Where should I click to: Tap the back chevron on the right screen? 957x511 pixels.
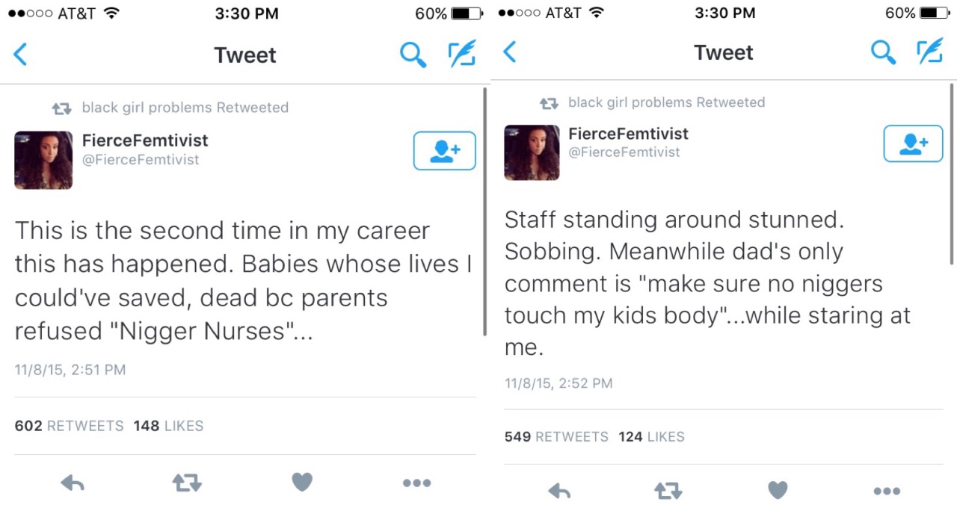(510, 52)
